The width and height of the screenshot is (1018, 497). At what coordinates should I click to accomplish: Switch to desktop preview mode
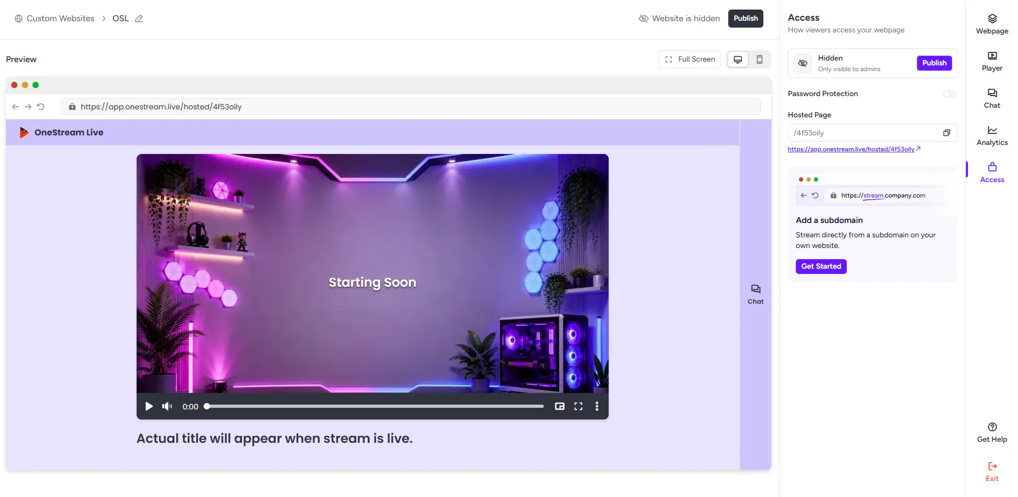coord(738,59)
